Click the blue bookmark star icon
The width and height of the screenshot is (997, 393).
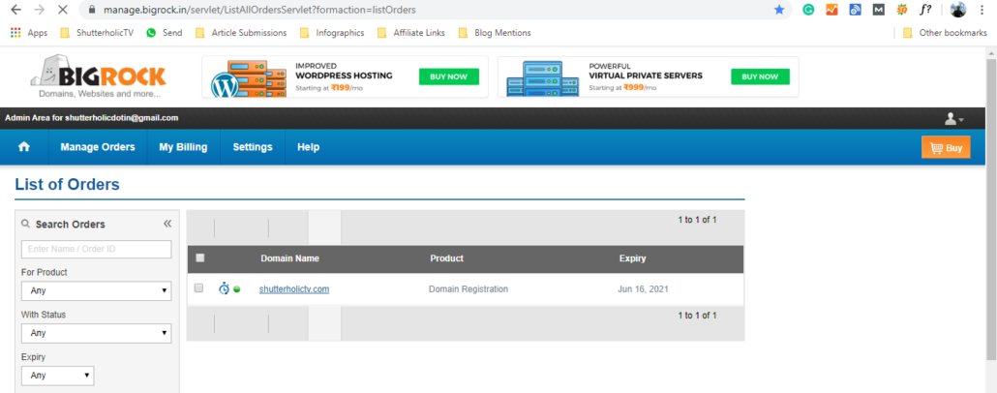pyautogui.click(x=779, y=10)
